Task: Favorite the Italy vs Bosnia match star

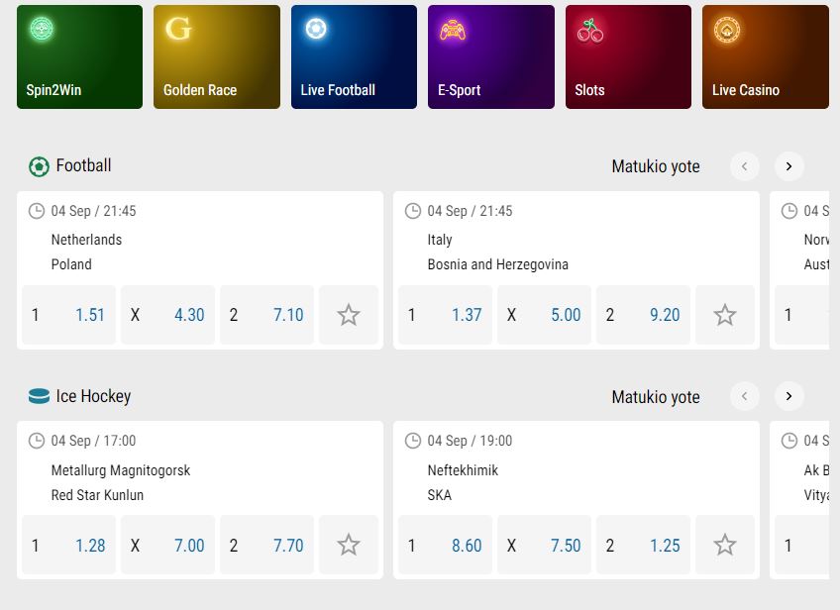Action: pos(725,315)
